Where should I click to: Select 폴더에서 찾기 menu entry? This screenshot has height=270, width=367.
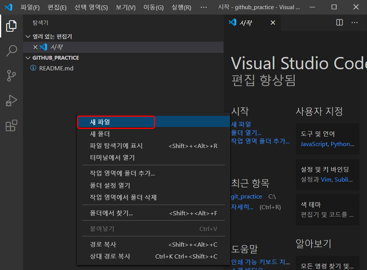pyautogui.click(x=153, y=213)
